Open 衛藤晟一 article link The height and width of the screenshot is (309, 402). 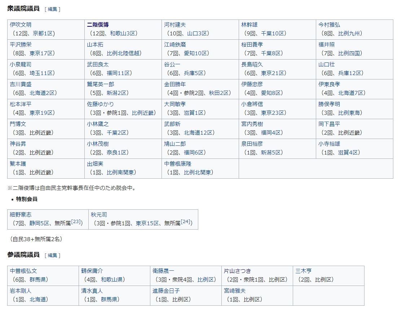[163, 271]
